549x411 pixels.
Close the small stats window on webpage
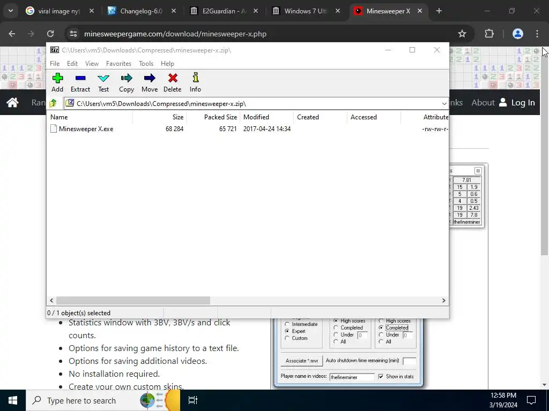tap(478, 171)
